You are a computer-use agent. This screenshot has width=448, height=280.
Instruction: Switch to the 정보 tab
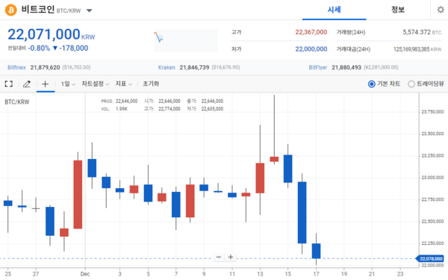tap(398, 10)
